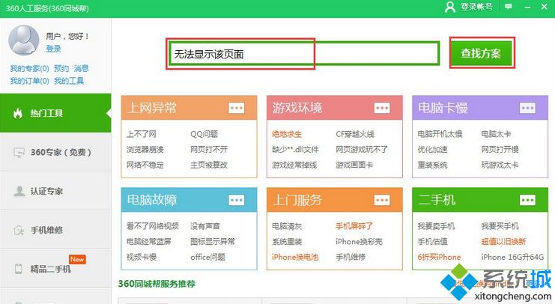Select the 6折买iPhone item
Viewport: 555px width, 304px height.
pos(439,257)
